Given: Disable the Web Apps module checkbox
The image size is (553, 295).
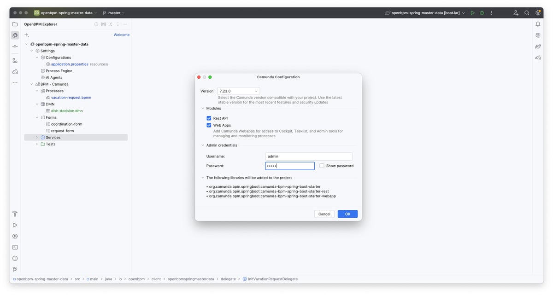Looking at the screenshot, I should (209, 125).
